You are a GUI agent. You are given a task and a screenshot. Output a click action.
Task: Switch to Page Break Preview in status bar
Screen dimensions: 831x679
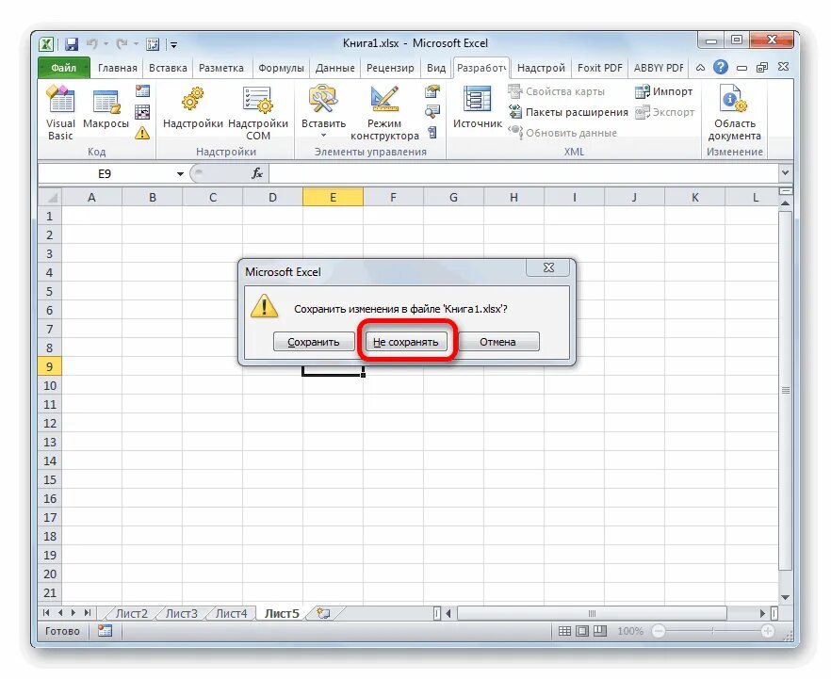click(600, 631)
